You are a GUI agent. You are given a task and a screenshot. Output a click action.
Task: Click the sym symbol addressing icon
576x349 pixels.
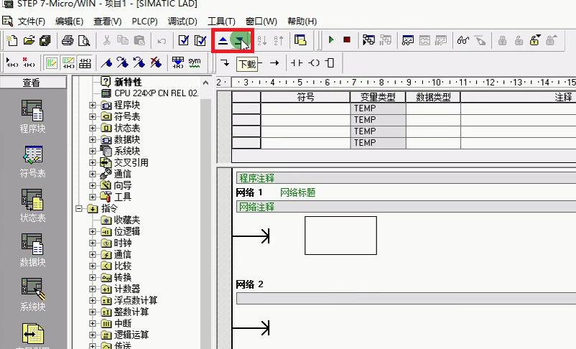195,62
